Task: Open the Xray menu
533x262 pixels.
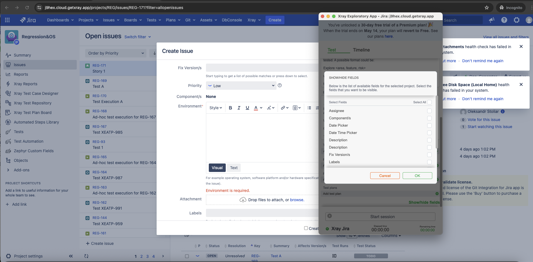Action: [x=254, y=20]
